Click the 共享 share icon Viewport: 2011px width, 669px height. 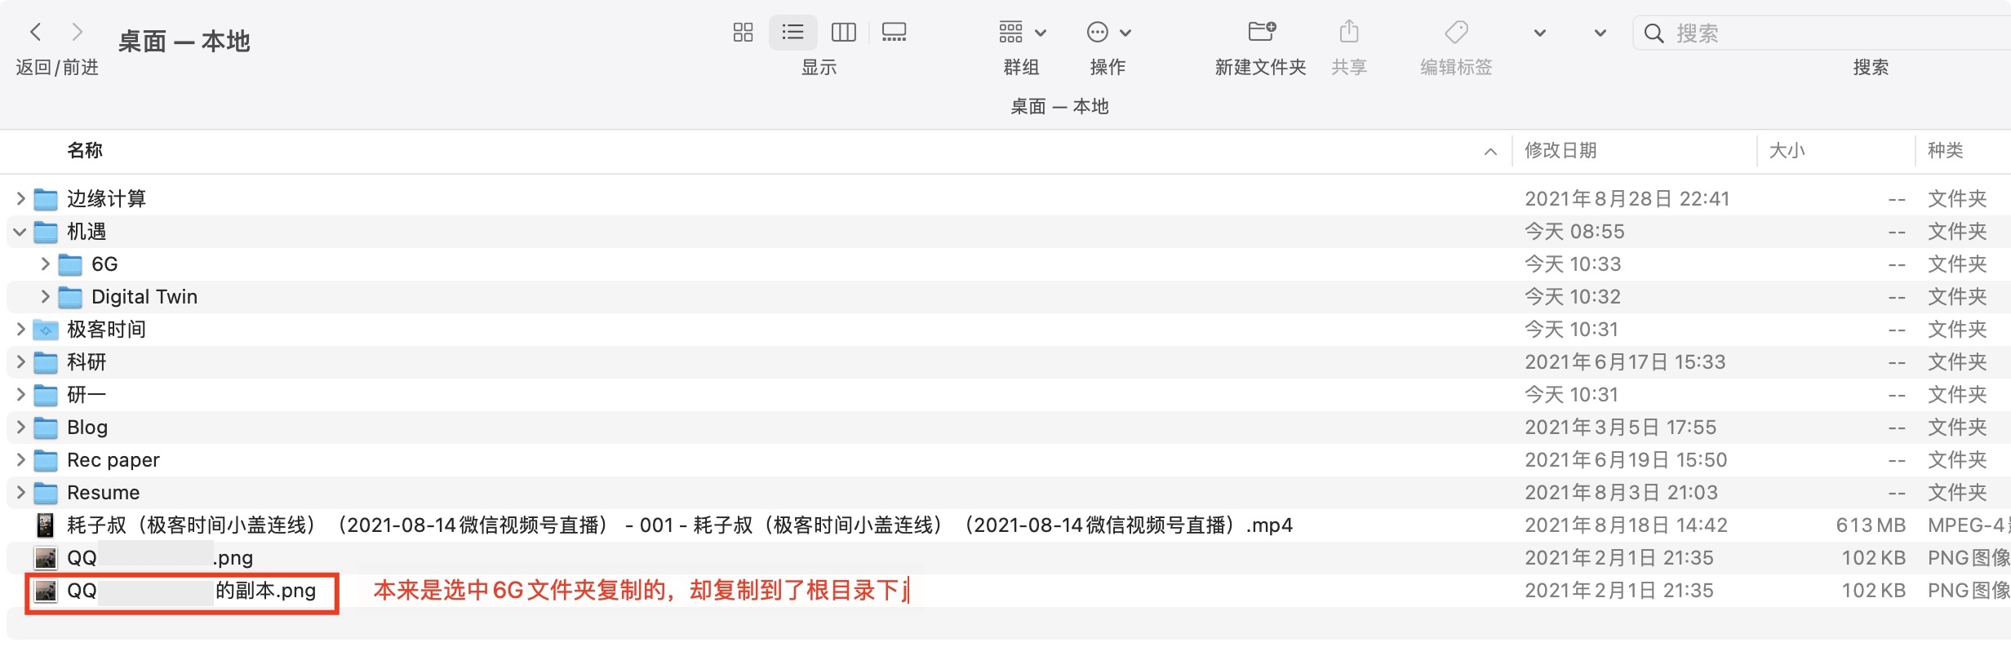point(1349,32)
